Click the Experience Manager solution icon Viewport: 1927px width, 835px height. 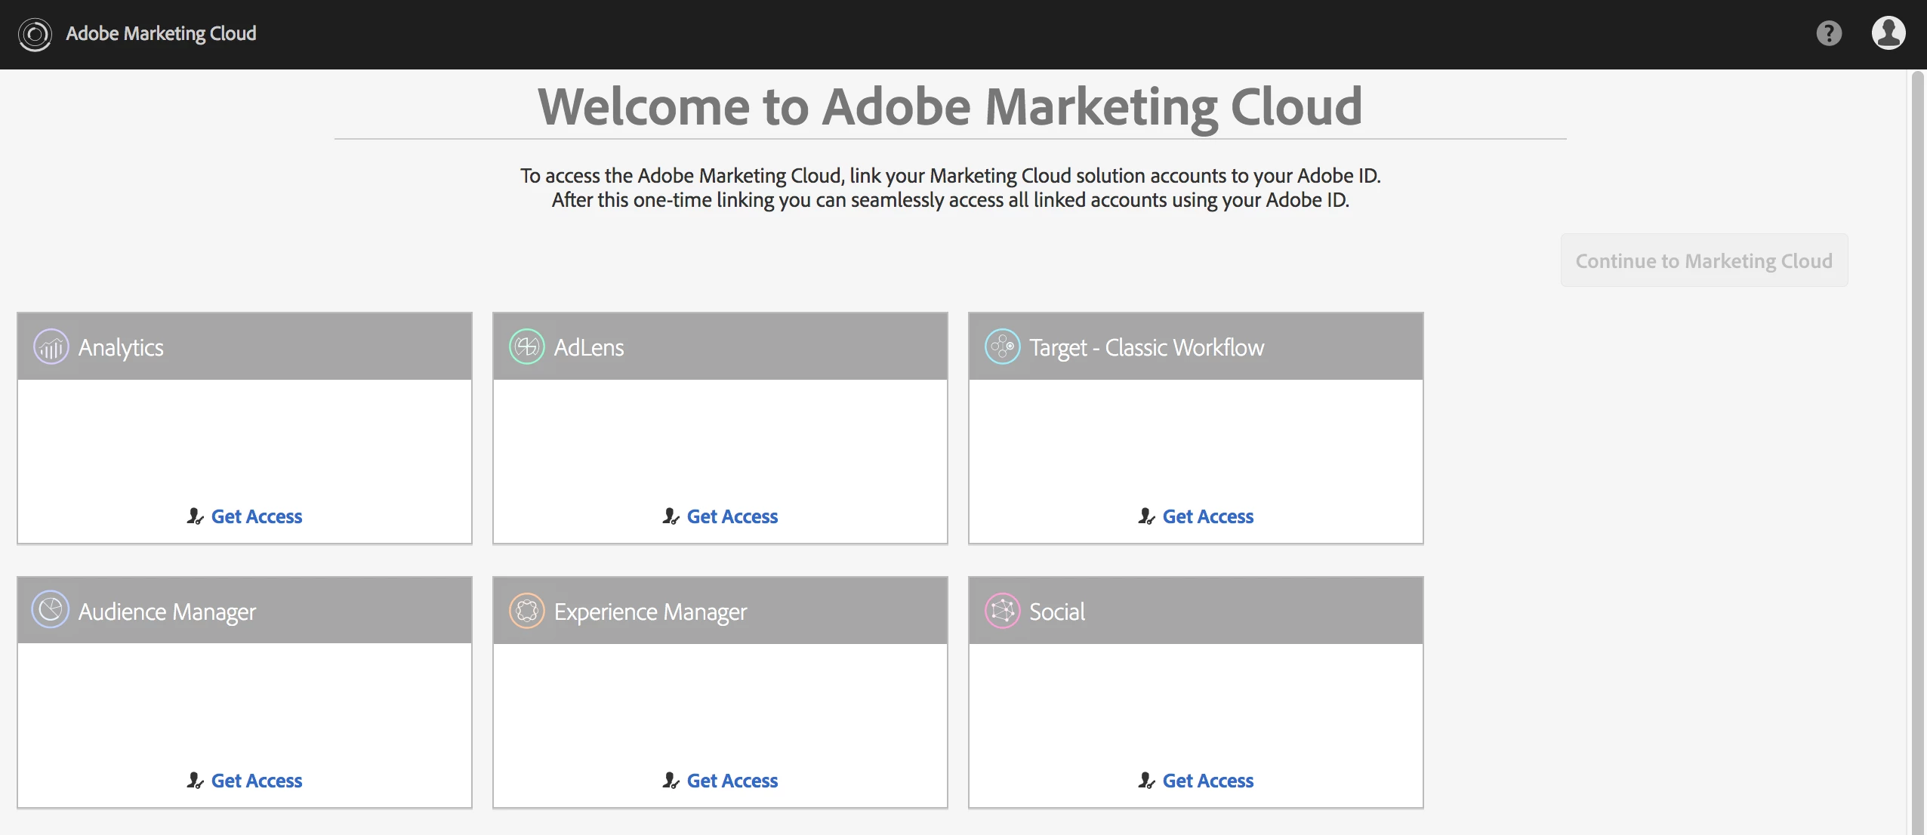pyautogui.click(x=526, y=611)
